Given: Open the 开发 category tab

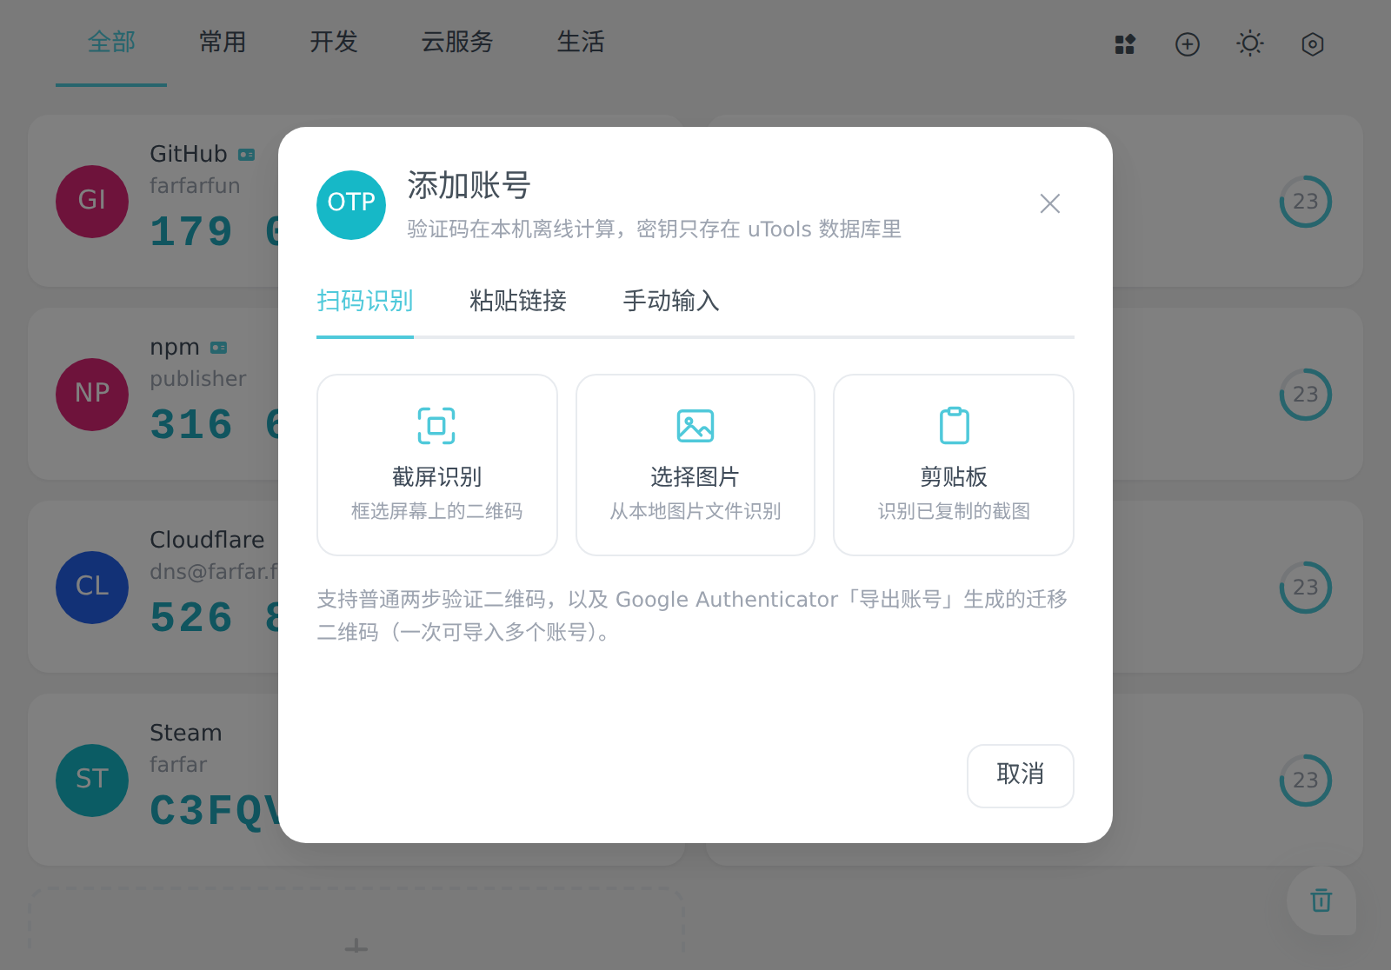Looking at the screenshot, I should pyautogui.click(x=334, y=42).
